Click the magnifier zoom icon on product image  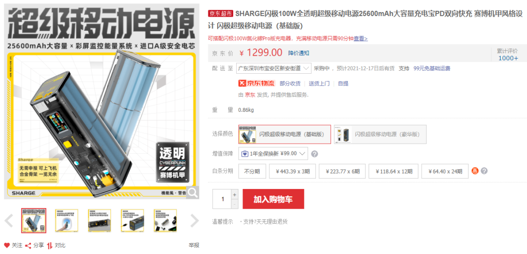coord(193,192)
